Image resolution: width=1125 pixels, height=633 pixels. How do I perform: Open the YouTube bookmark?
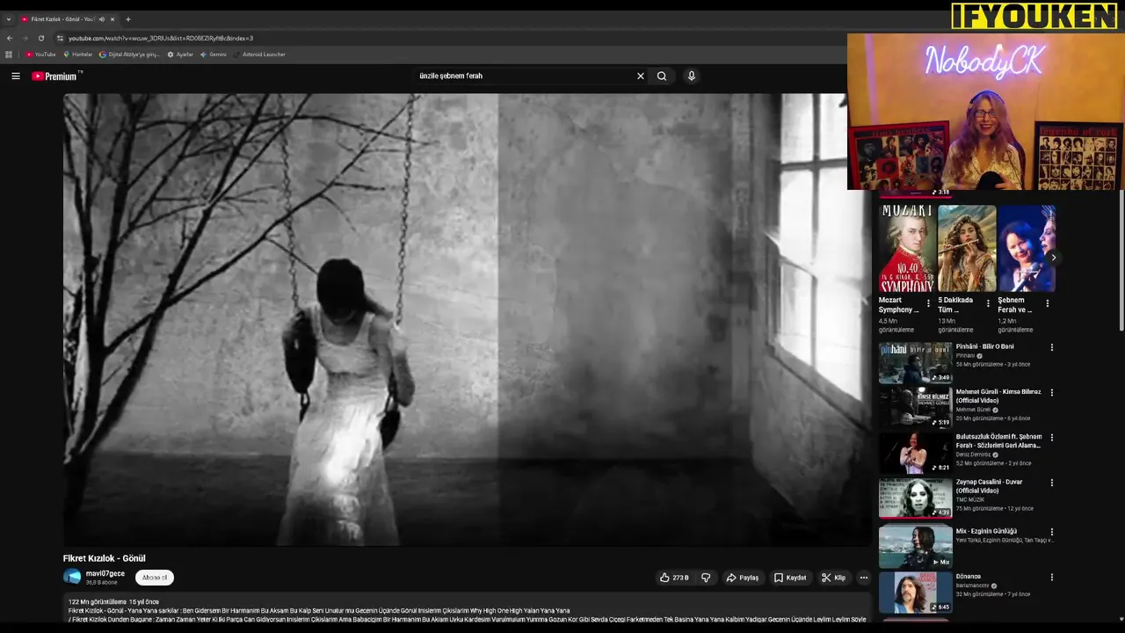(40, 55)
